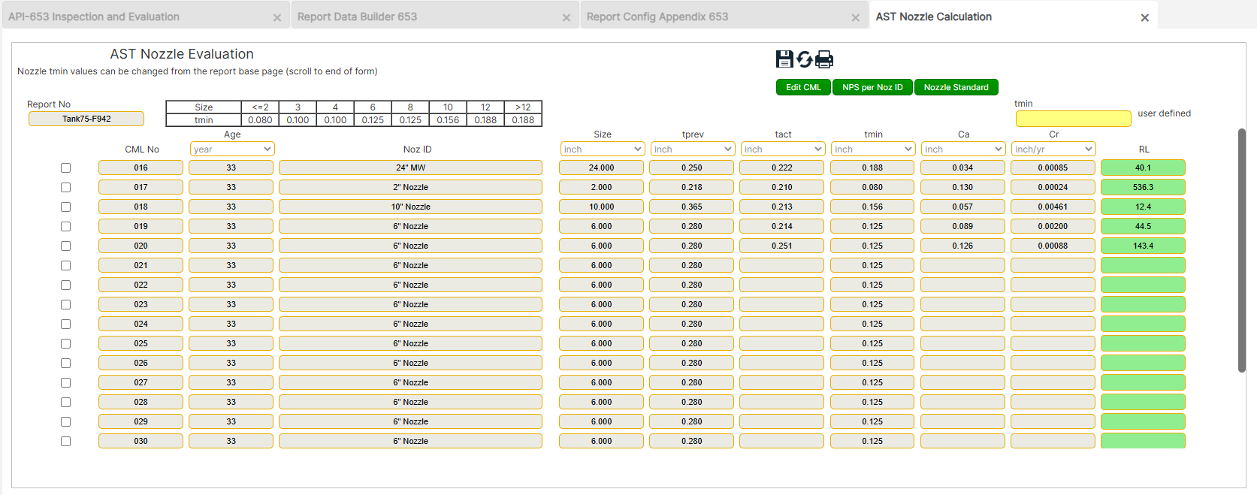Select the checkbox for CML 020
The height and width of the screenshot is (495, 1257).
point(66,246)
